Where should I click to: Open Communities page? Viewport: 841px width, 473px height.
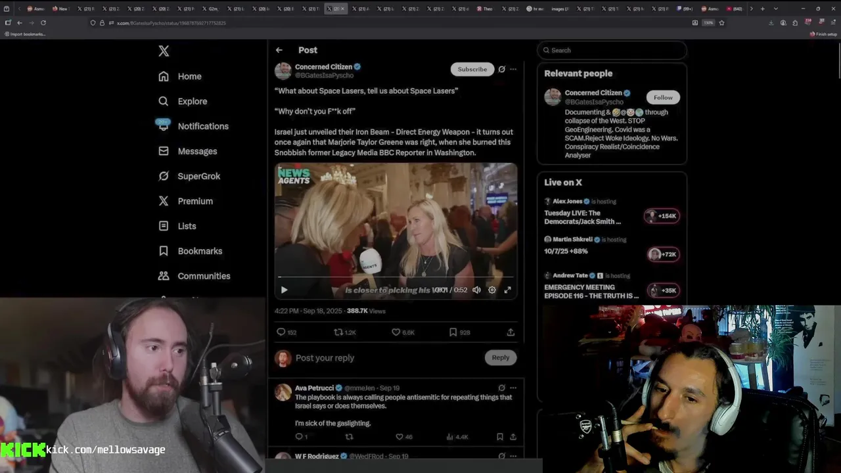point(204,276)
